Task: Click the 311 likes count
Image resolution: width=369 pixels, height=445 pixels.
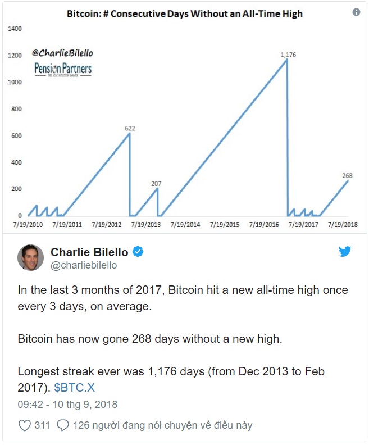Action: click(x=42, y=425)
